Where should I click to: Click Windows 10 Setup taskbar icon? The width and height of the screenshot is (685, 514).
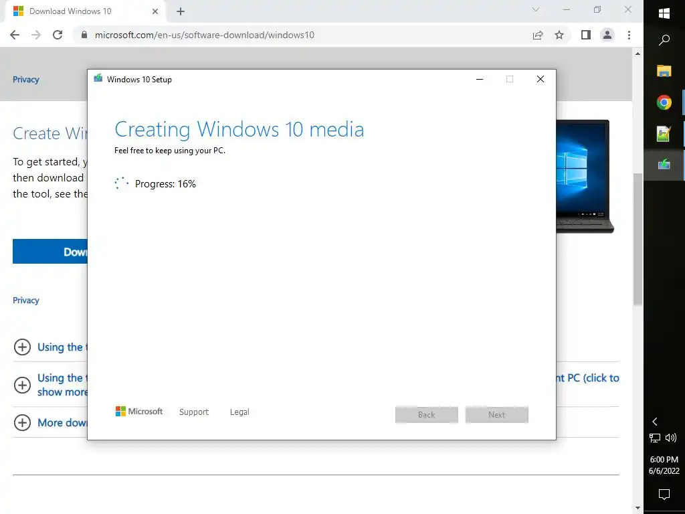664,165
